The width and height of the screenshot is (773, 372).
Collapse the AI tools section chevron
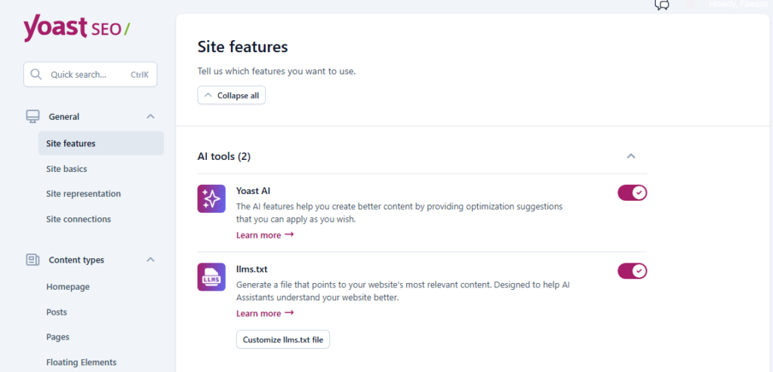click(x=631, y=156)
